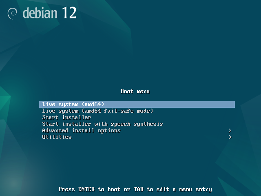Click the version number 12 in header
Image resolution: width=261 pixels, height=196 pixels.
click(x=69, y=13)
